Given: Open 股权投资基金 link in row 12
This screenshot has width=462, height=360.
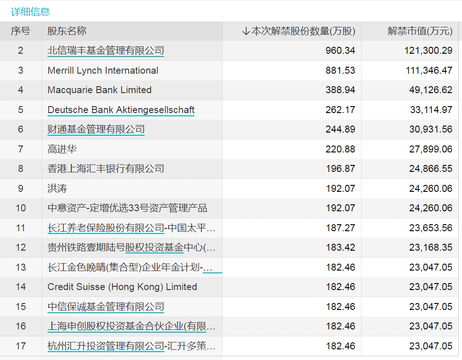Looking at the screenshot, I should click(x=155, y=247).
